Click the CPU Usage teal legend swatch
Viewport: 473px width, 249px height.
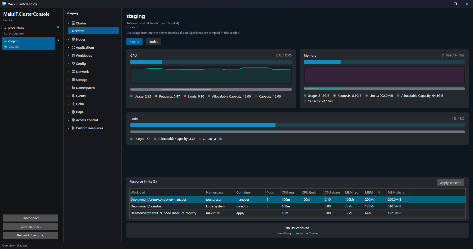click(131, 96)
